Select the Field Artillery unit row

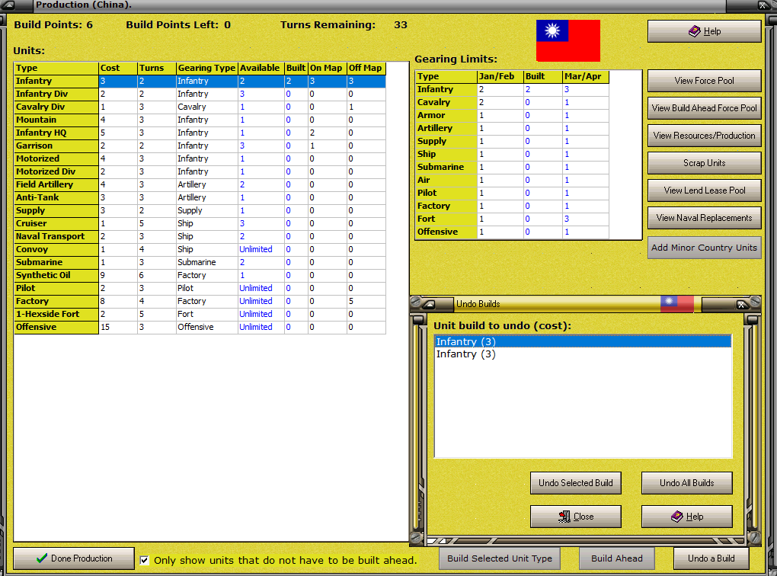click(x=200, y=184)
